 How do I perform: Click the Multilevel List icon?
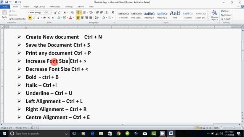[x=91, y=13]
